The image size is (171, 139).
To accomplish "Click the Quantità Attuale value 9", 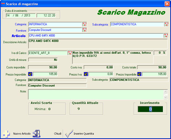I will 79,109.
